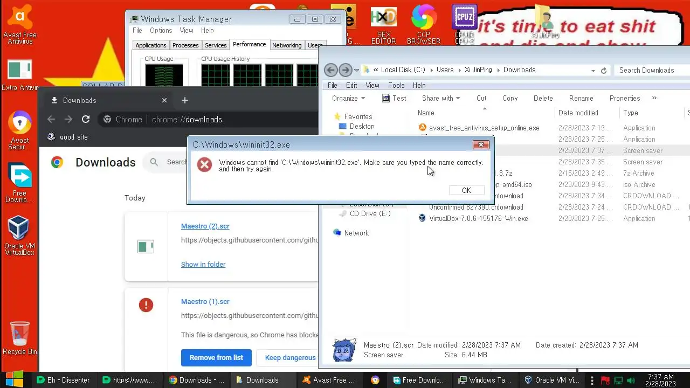Open the Recycle Bin

click(x=20, y=338)
